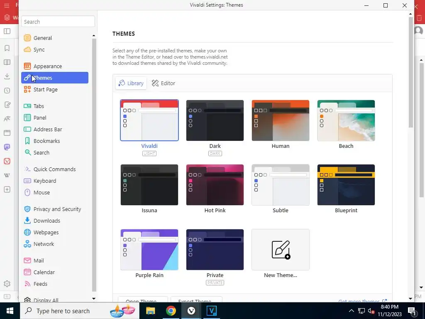Choose the Issuna theme
Image resolution: width=425 pixels, height=319 pixels.
[x=149, y=185]
